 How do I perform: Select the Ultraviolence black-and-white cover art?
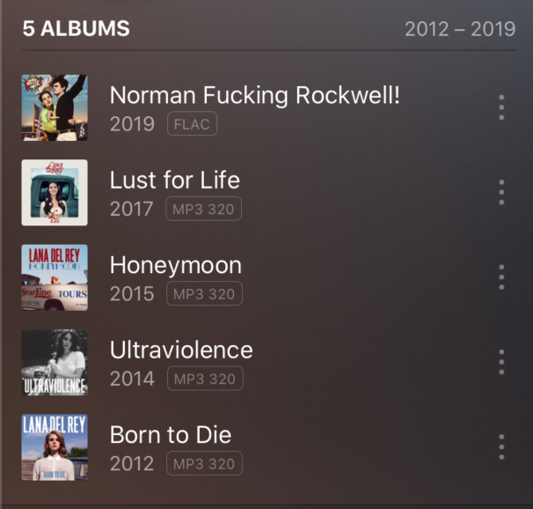[55, 362]
